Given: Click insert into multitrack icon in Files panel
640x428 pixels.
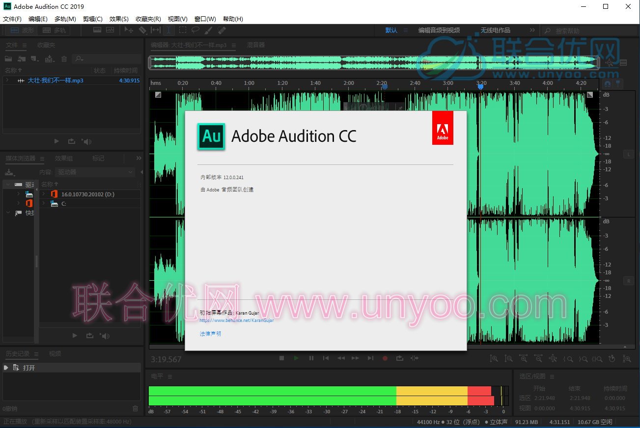Looking at the screenshot, I should click(50, 59).
